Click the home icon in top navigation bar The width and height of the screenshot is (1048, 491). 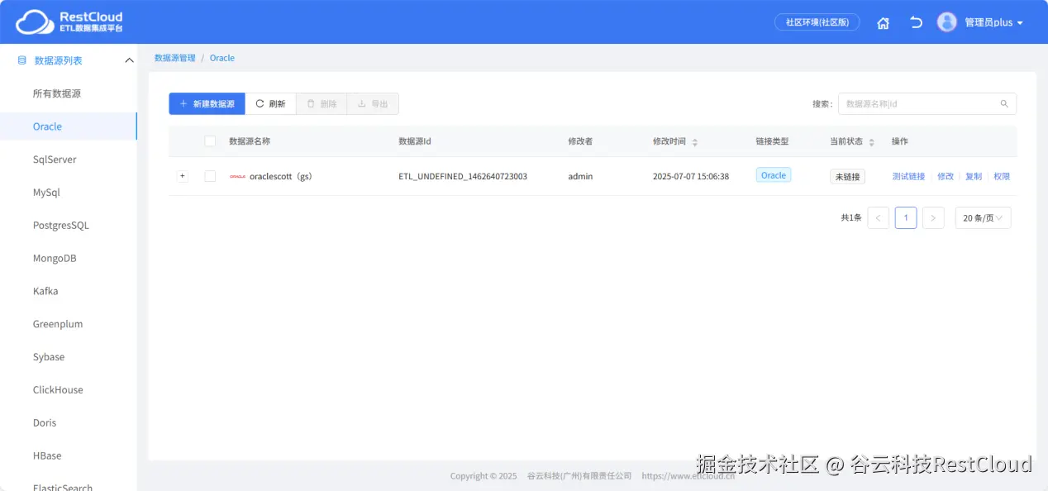point(883,22)
